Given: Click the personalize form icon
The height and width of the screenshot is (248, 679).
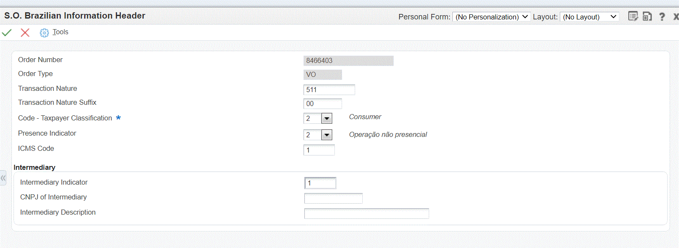Looking at the screenshot, I should pos(632,16).
